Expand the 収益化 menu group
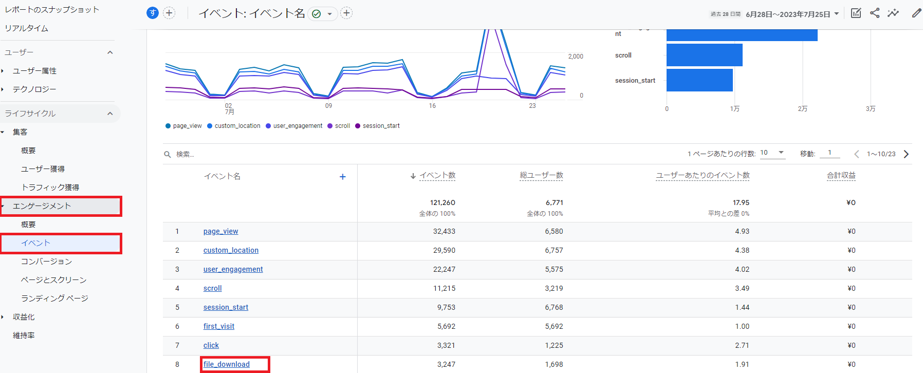 click(24, 317)
